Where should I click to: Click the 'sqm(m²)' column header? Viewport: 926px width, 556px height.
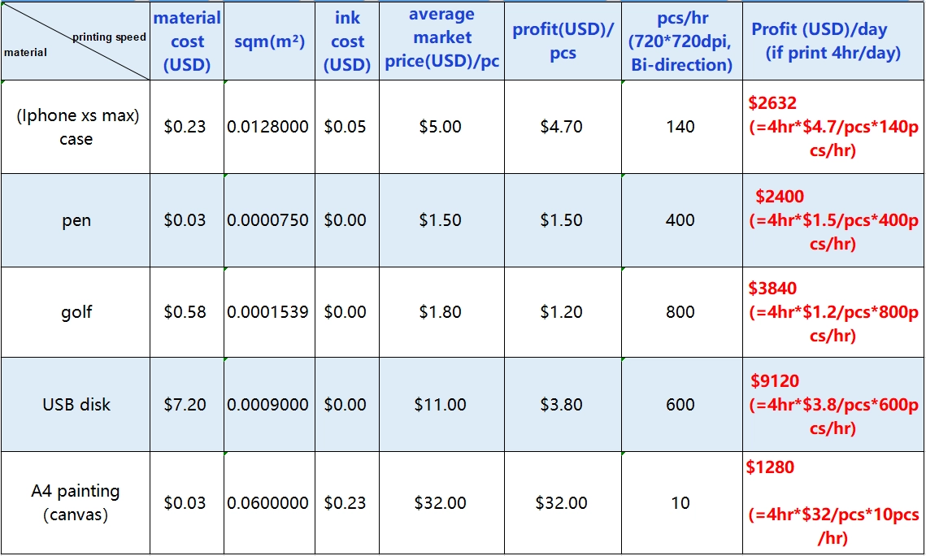(x=269, y=41)
